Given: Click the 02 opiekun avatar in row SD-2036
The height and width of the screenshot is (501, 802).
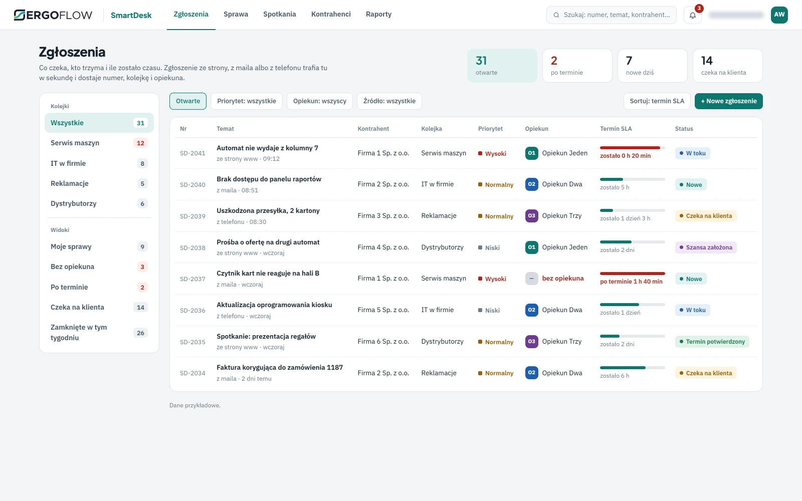Looking at the screenshot, I should 532,310.
